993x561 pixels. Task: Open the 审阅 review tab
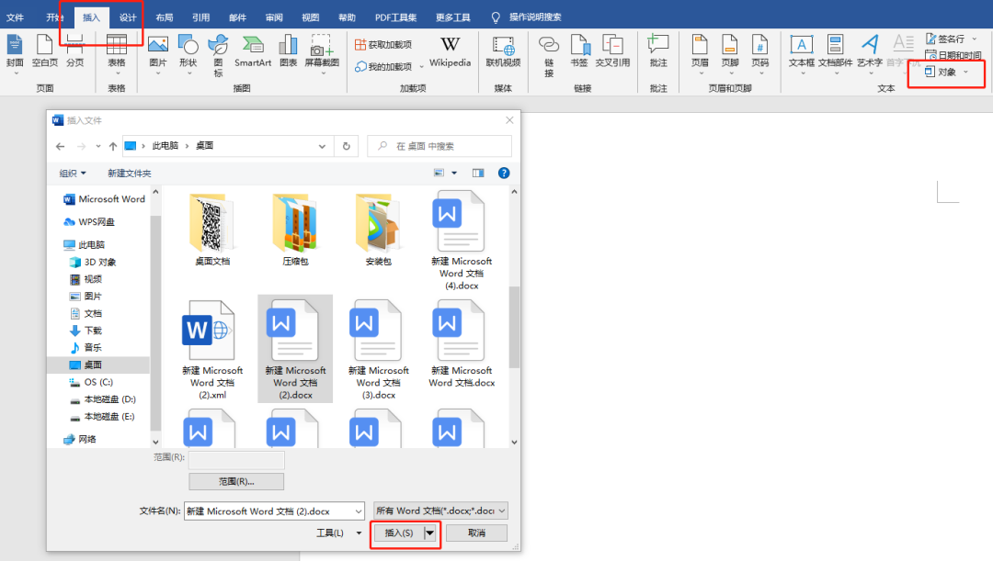274,17
